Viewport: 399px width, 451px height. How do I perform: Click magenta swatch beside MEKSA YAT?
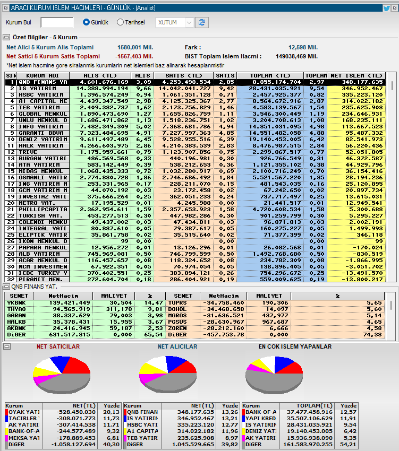[6, 438]
